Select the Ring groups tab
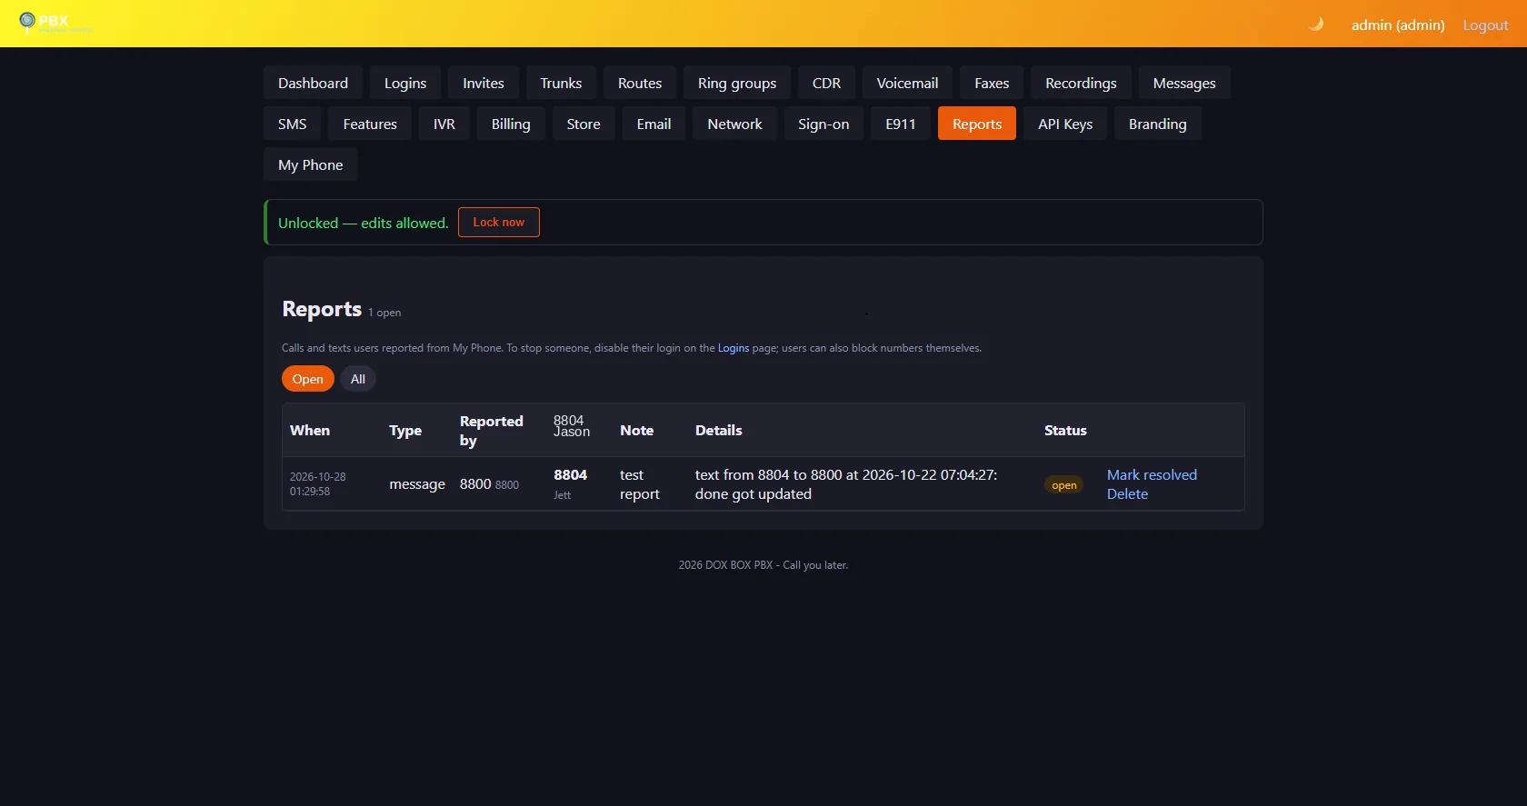The height and width of the screenshot is (806, 1527). pos(737,83)
